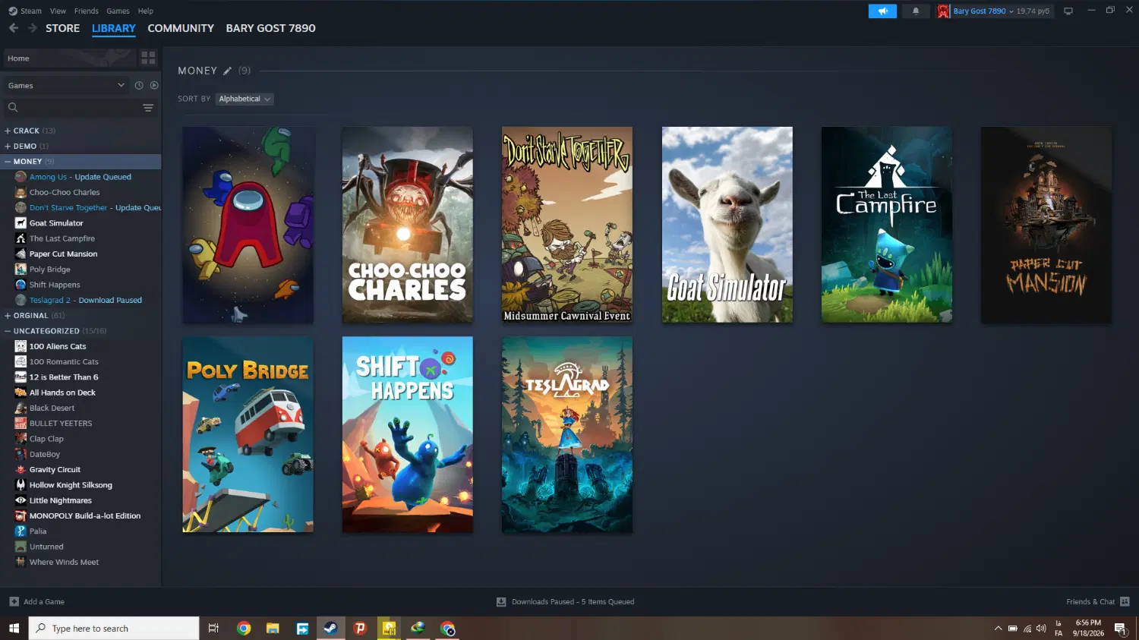Toggle the ready-to-play filter icon
This screenshot has height=640, width=1139.
pos(154,86)
